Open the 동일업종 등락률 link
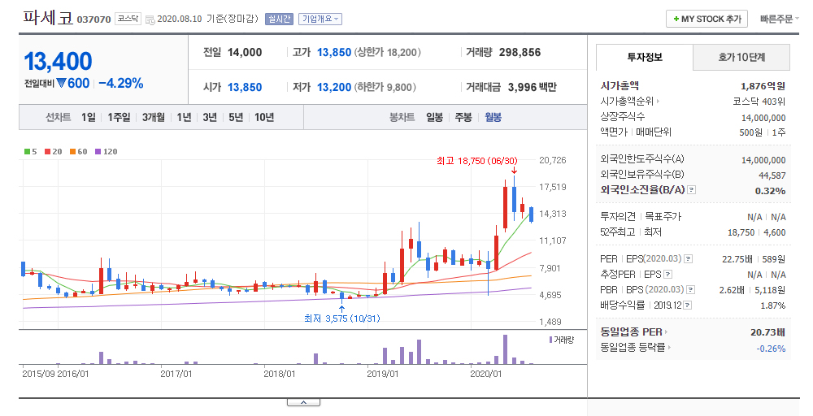813x416 pixels. pos(633,348)
